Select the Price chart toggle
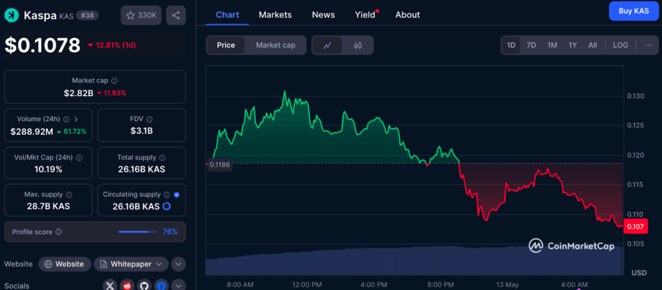Screen dimensions: 662x290 226,45
